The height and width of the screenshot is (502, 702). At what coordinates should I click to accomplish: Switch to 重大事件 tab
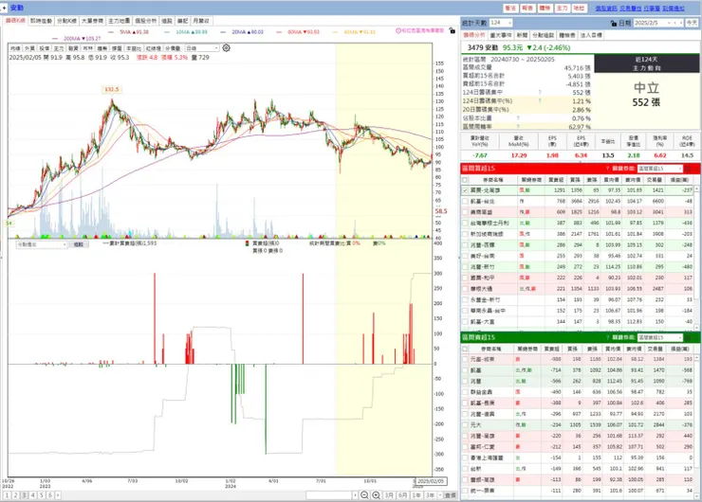coord(501,35)
